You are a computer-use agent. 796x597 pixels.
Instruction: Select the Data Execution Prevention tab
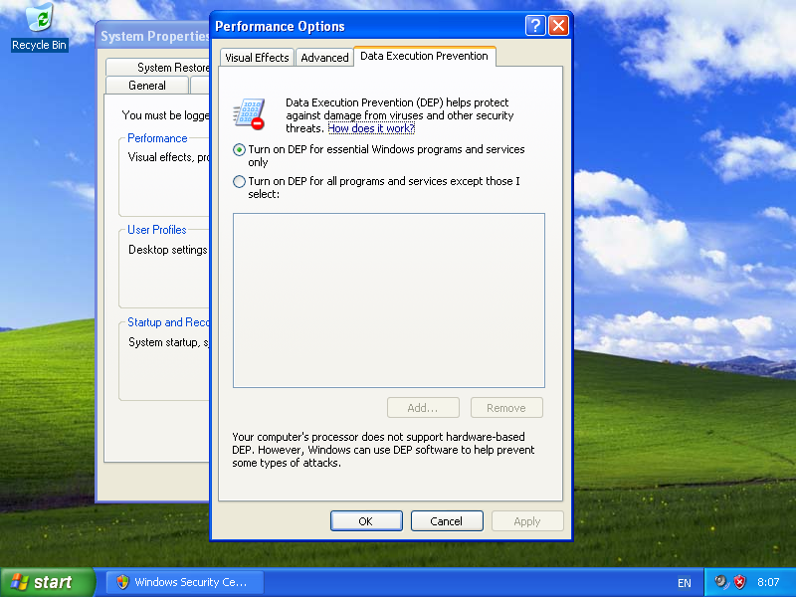pyautogui.click(x=424, y=57)
